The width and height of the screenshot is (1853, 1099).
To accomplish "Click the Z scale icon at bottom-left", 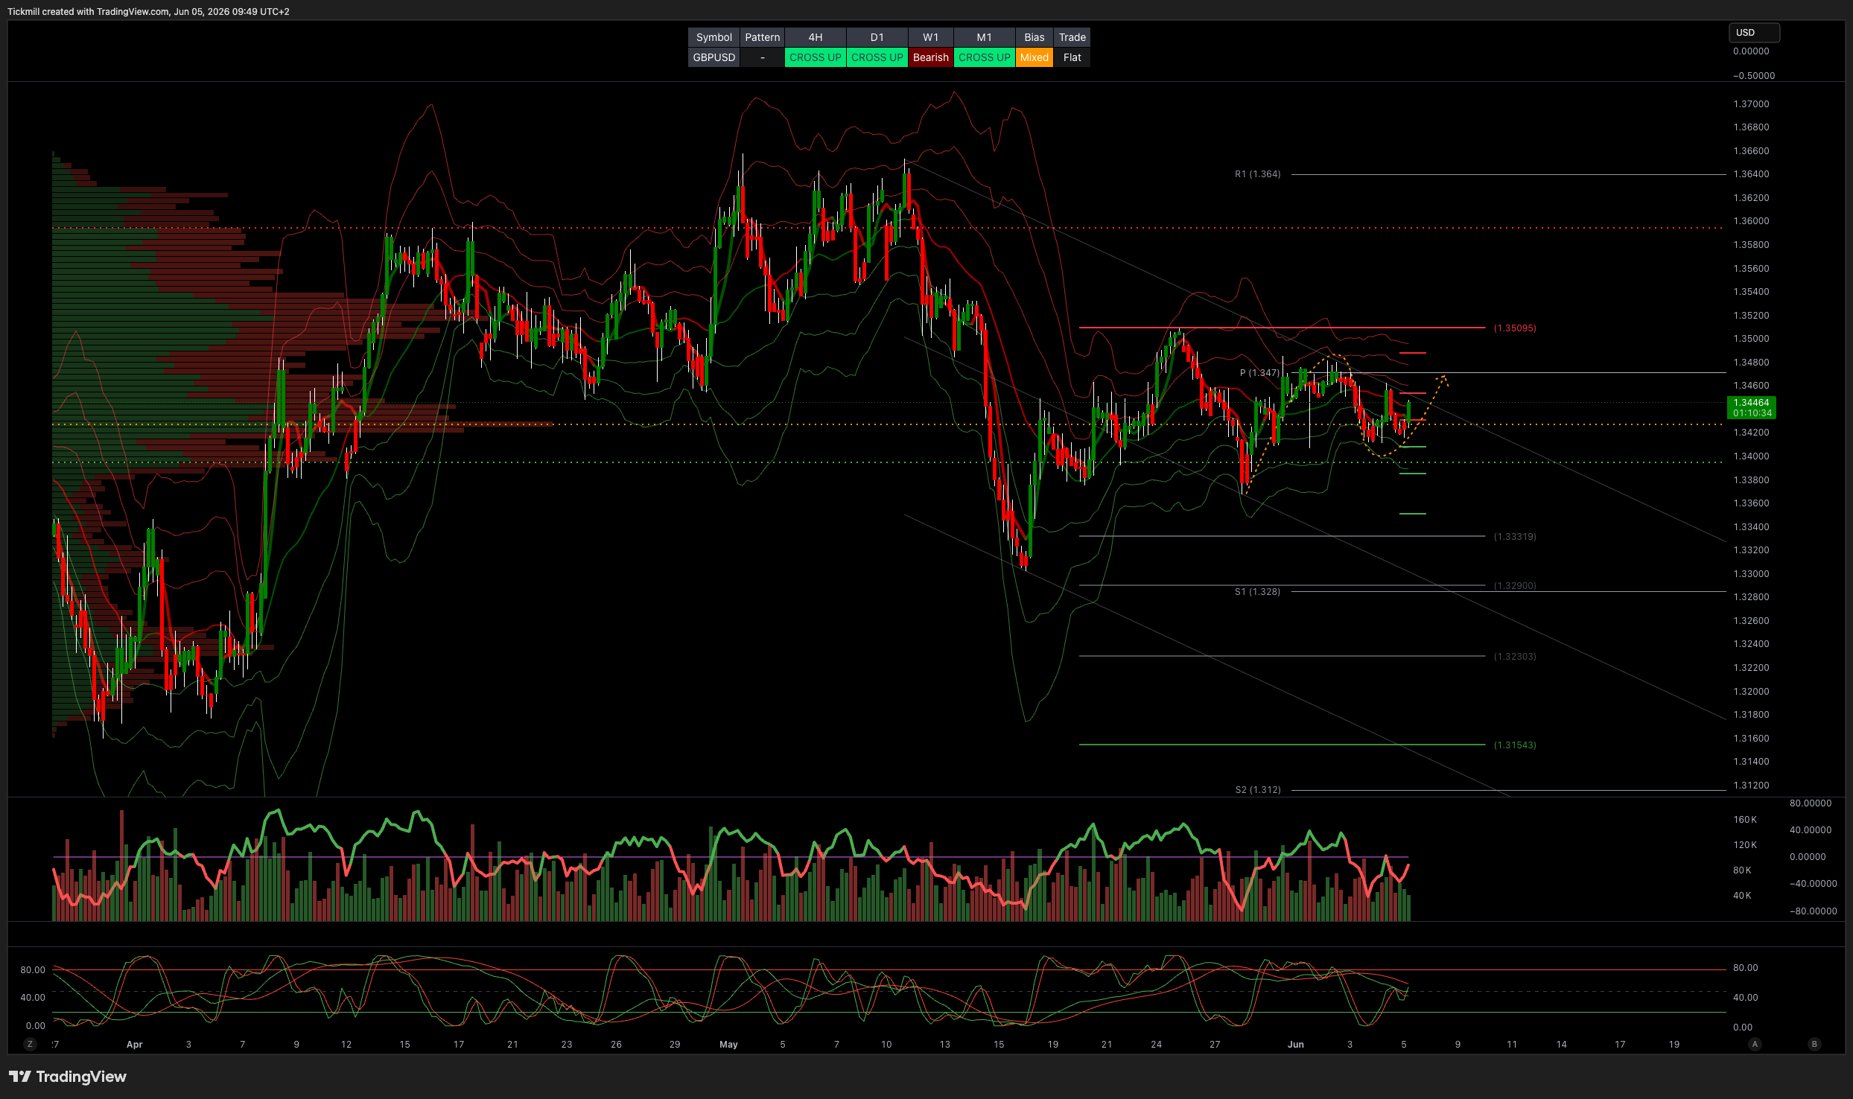I will [x=30, y=1044].
